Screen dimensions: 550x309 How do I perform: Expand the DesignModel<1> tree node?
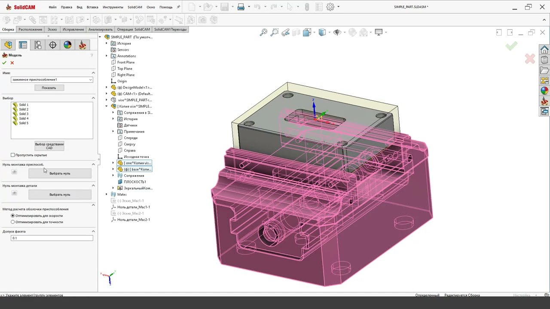pos(107,87)
